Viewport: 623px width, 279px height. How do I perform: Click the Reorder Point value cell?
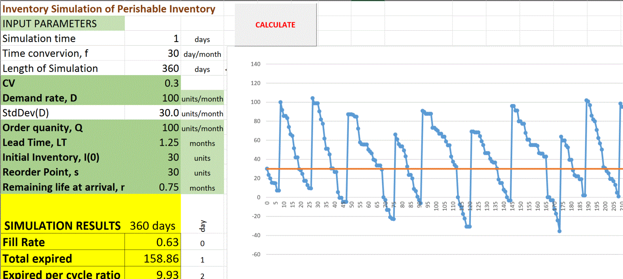click(153, 172)
